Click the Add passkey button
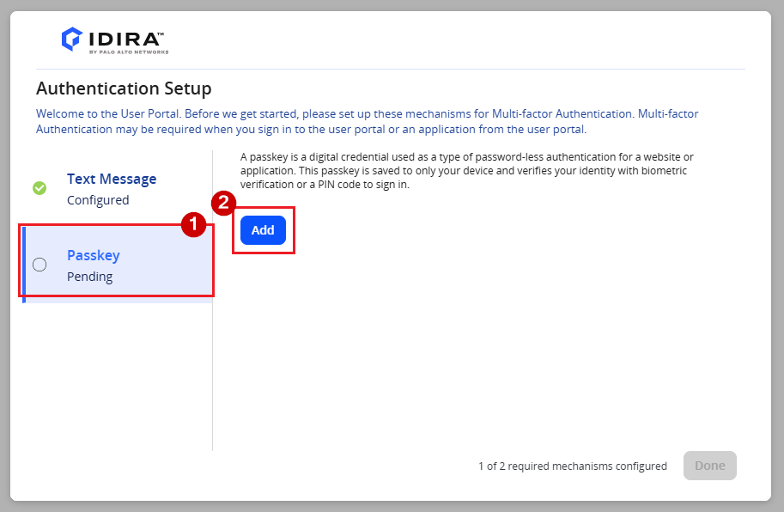The height and width of the screenshot is (512, 784). pos(263,230)
